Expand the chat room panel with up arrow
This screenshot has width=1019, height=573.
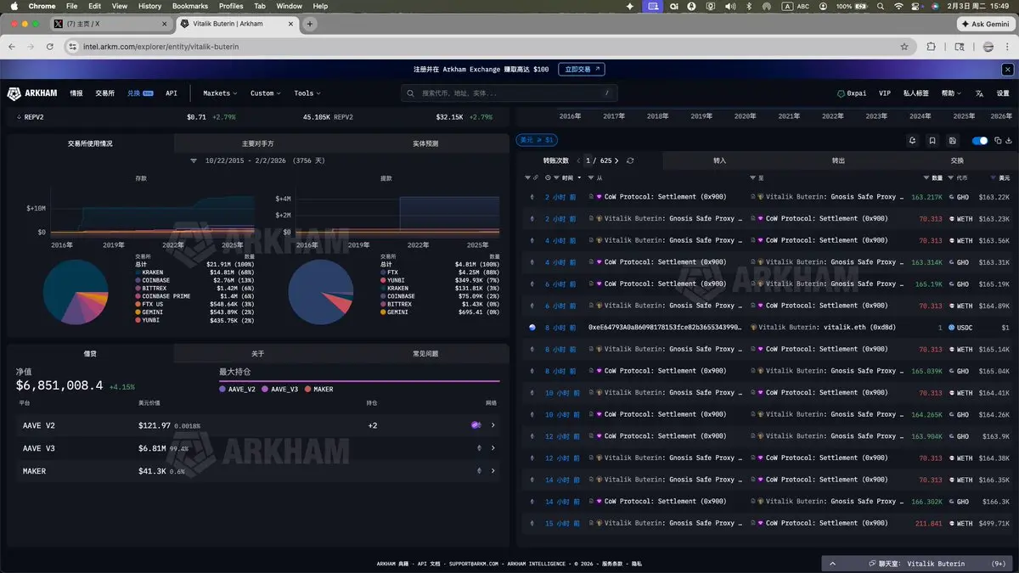(x=833, y=564)
